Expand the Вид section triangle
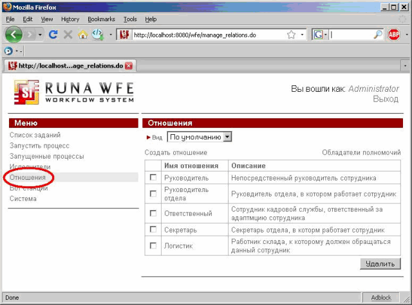Image resolution: width=412 pixels, height=305 pixels. 149,137
